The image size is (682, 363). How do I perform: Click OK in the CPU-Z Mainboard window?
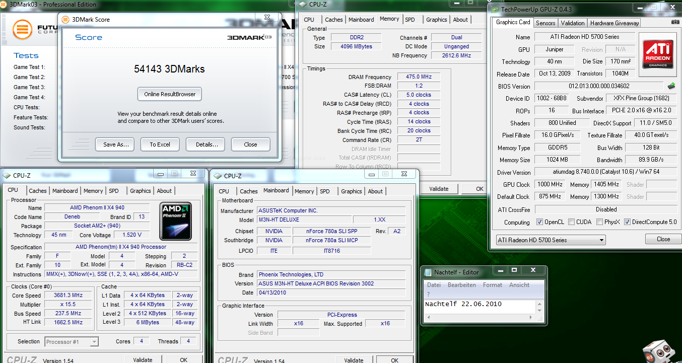tap(394, 360)
